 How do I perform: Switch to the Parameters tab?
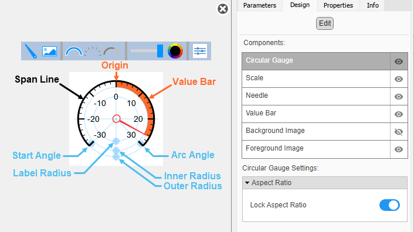pyautogui.click(x=260, y=5)
